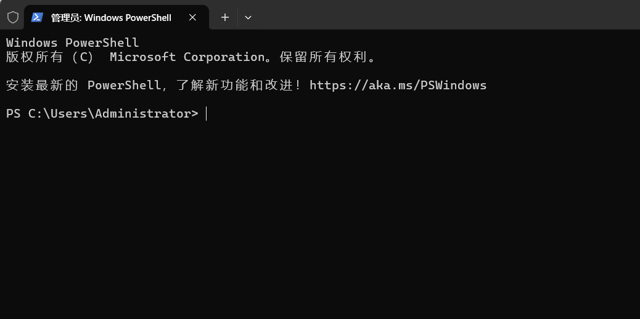This screenshot has height=319, width=640.
Task: Open the https://aka.ms/PSWindows link
Action: click(398, 86)
